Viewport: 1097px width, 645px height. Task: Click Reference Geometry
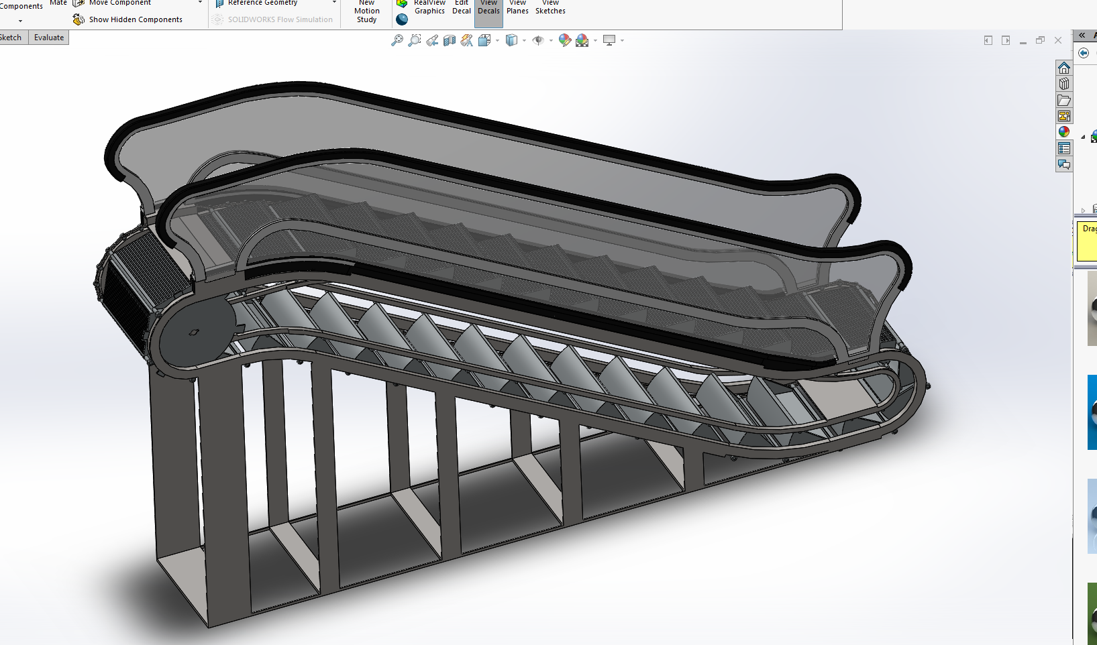coord(256,3)
